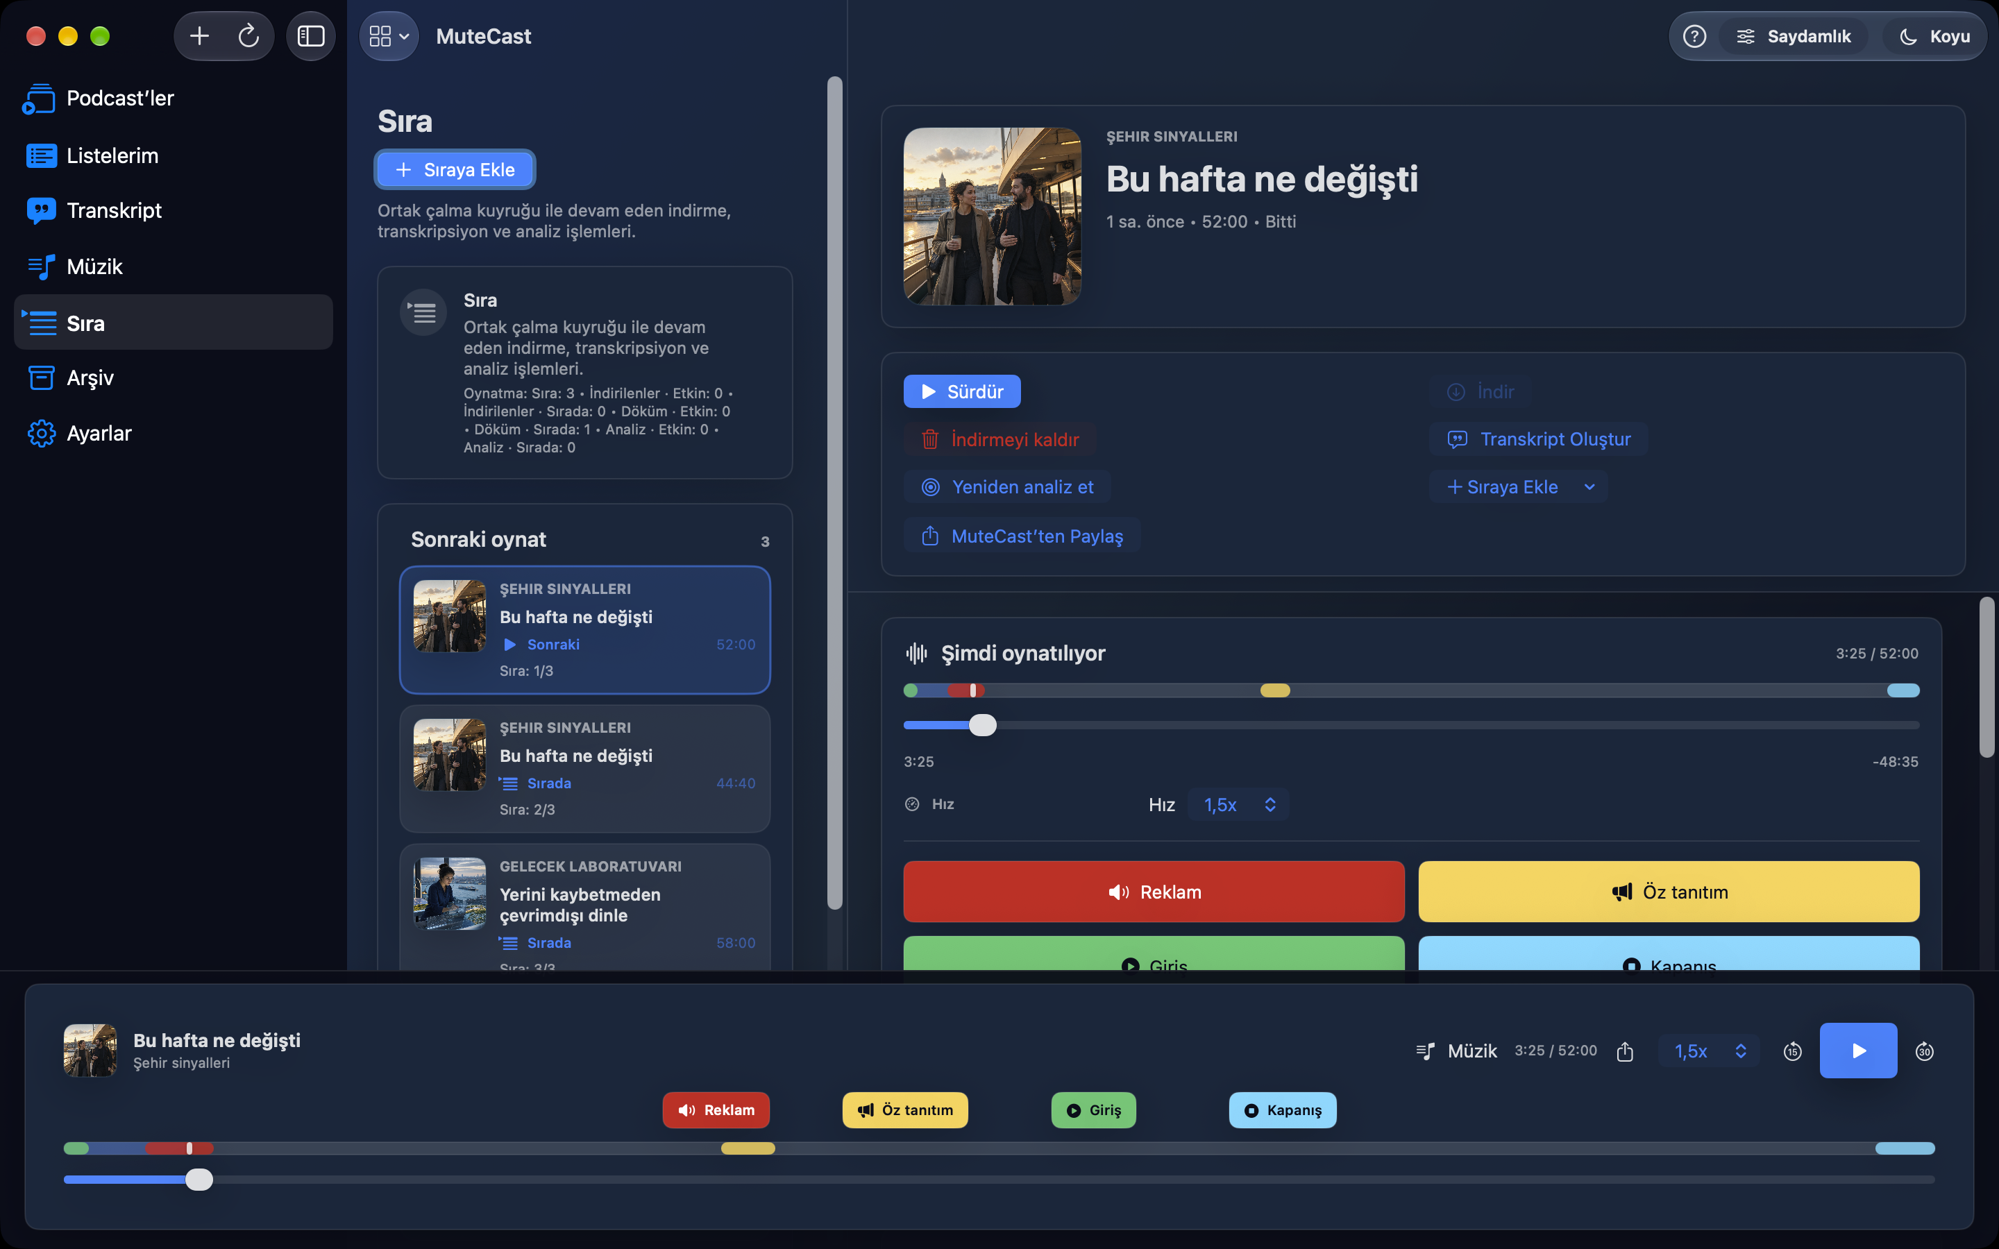Click İndirmeyi kaldır delete button
The image size is (1999, 1249).
pos(999,439)
